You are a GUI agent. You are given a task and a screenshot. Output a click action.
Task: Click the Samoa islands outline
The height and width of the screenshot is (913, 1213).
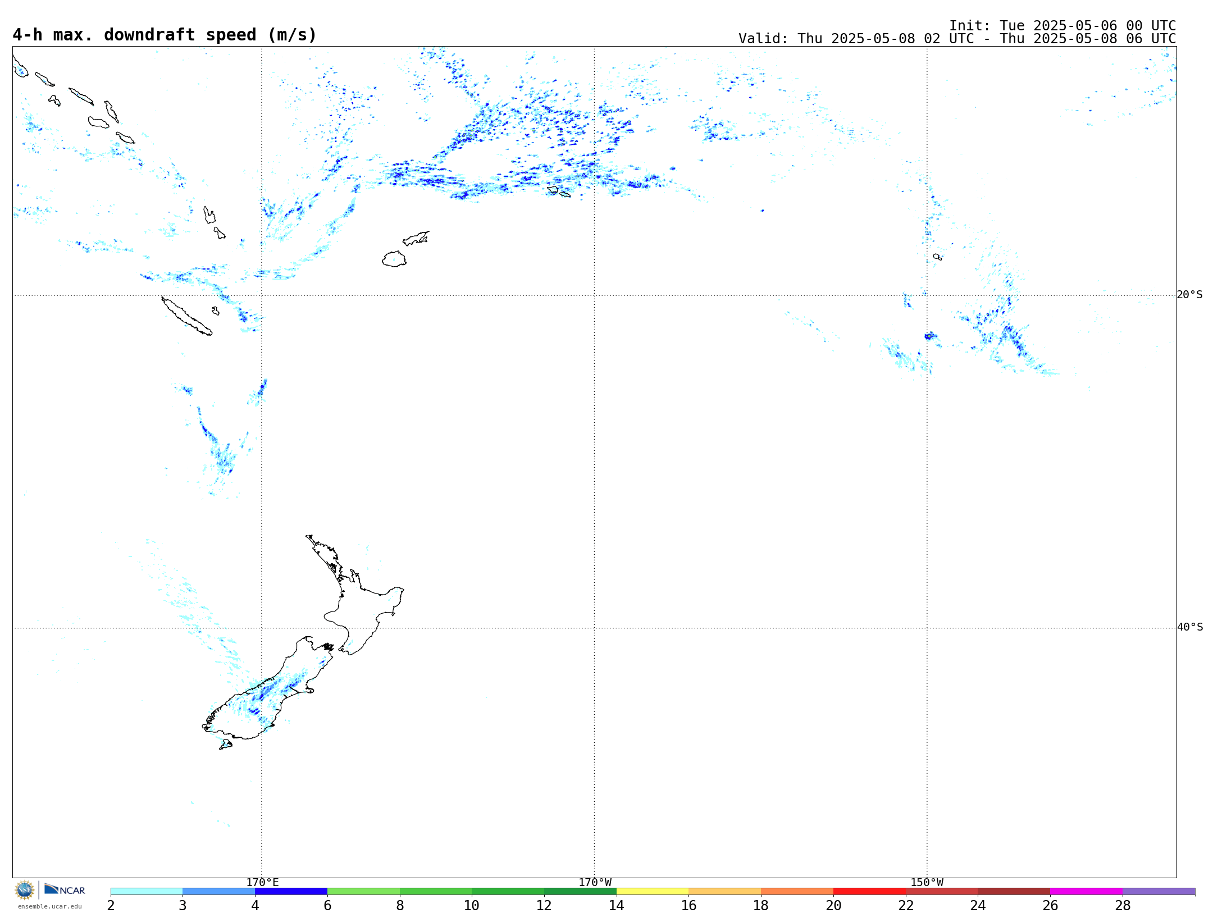pos(559,192)
